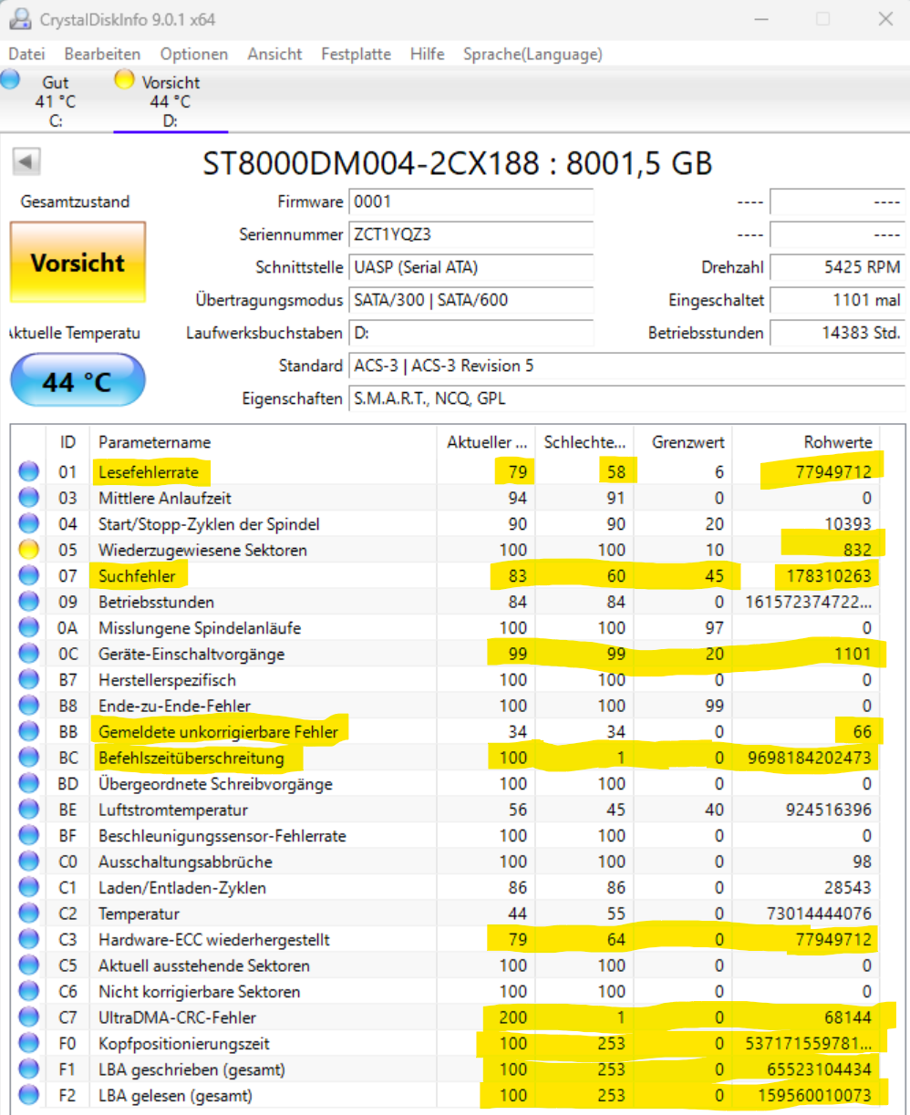Image resolution: width=910 pixels, height=1115 pixels.
Task: Open the Optionen menu
Action: (194, 54)
